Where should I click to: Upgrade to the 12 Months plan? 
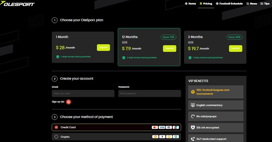[169, 48]
